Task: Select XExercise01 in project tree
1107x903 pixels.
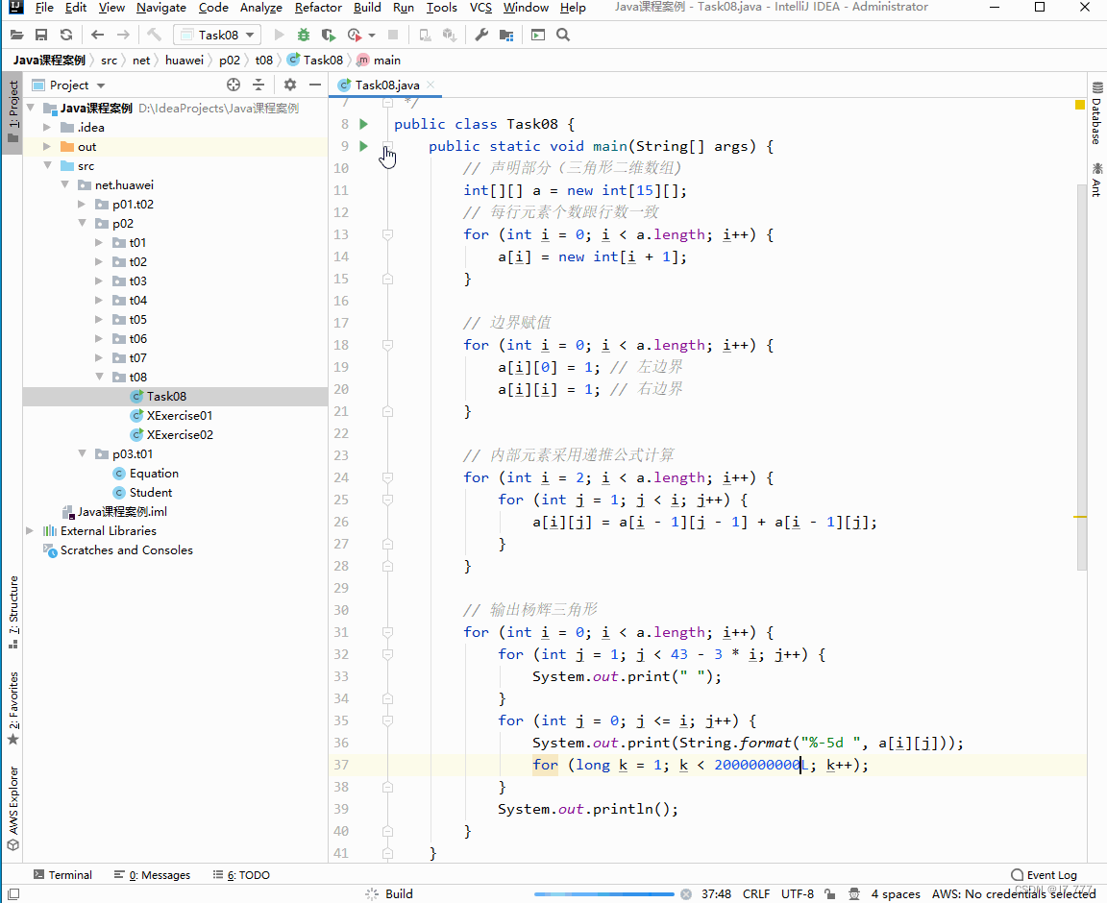Action: coord(180,415)
